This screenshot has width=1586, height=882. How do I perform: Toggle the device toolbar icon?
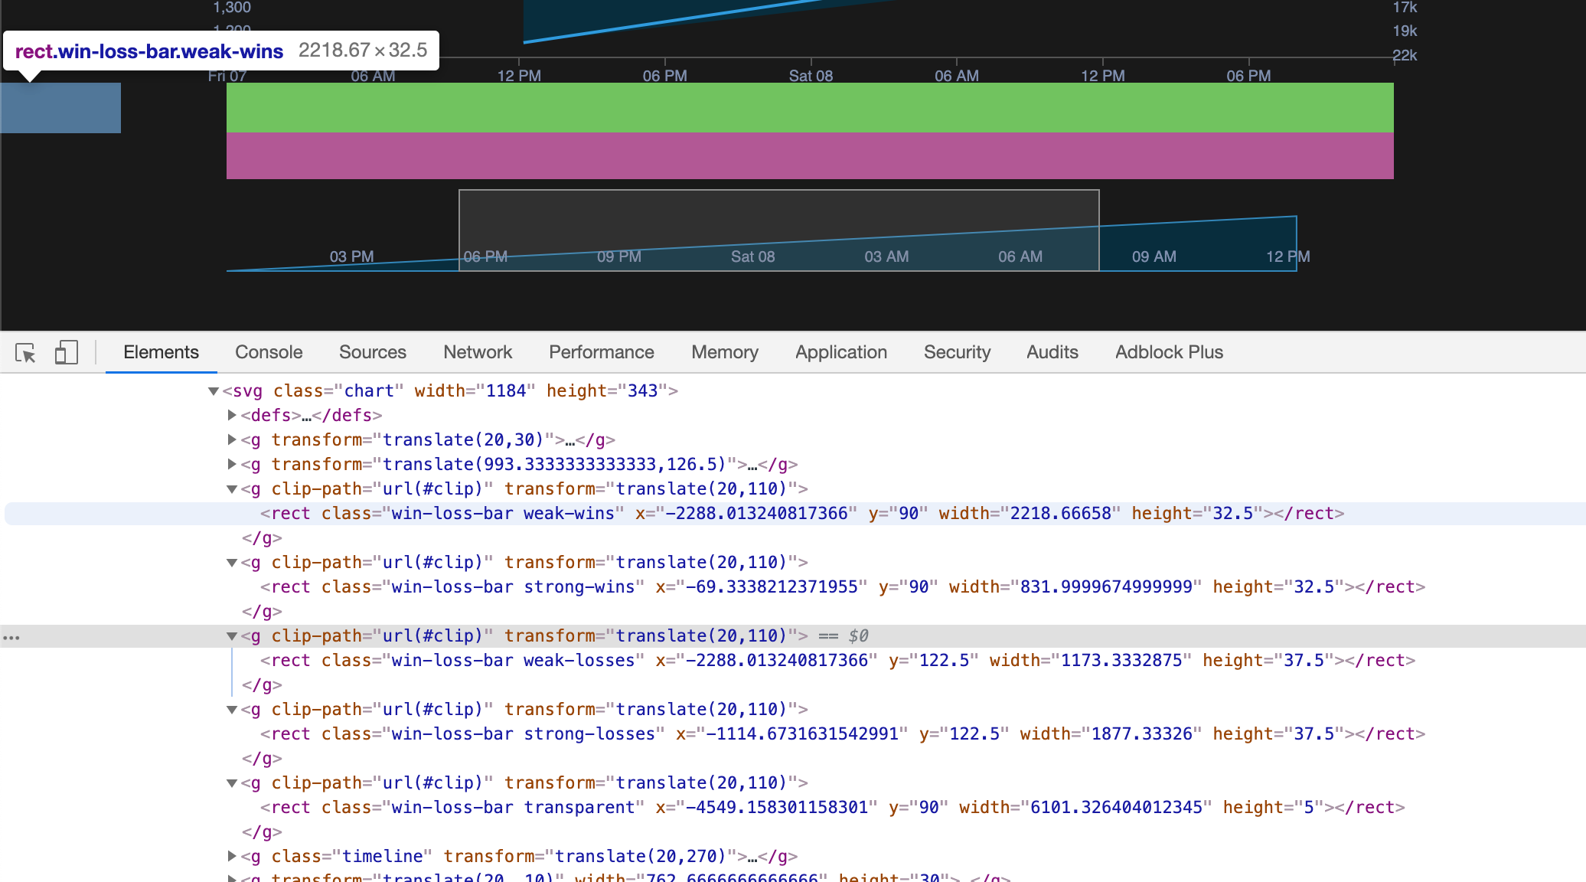(67, 352)
